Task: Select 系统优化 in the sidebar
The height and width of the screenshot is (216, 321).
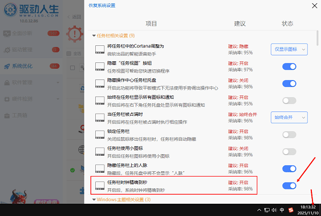Action: pos(30,66)
